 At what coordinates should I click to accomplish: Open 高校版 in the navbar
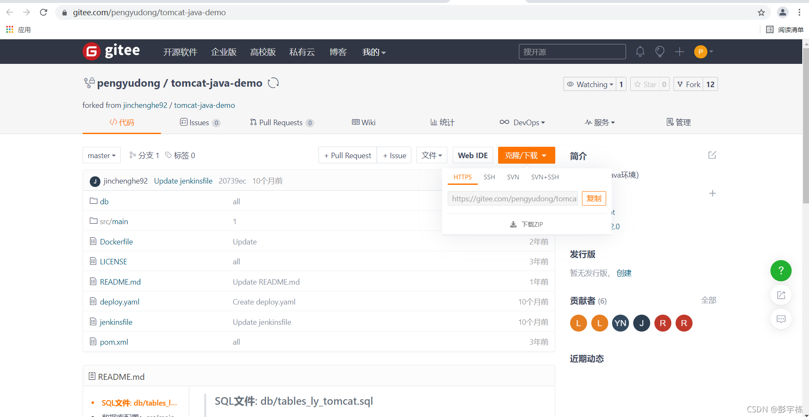click(263, 52)
